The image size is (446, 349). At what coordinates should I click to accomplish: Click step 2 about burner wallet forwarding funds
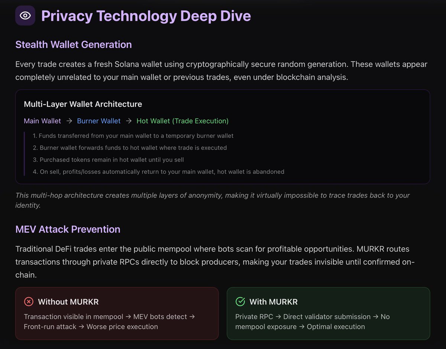(x=130, y=148)
